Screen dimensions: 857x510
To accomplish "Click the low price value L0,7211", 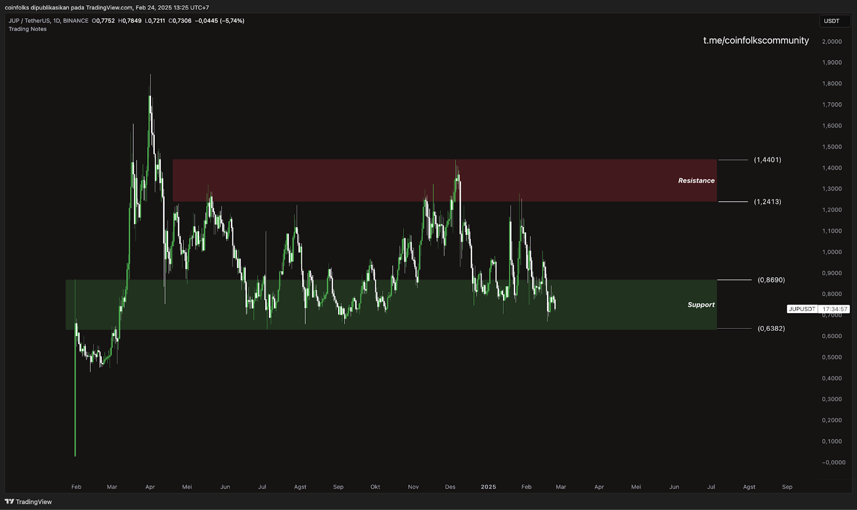I will tap(155, 21).
